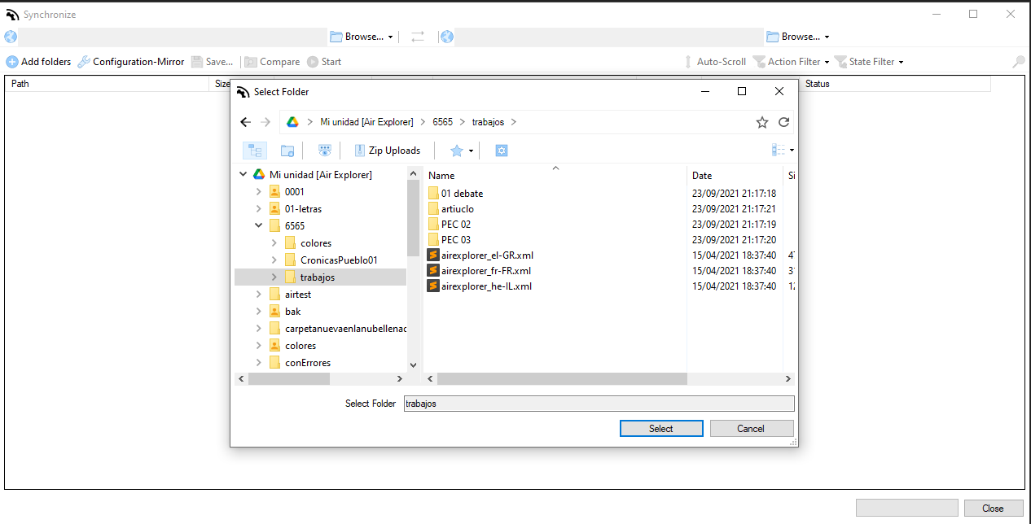Click the settings gear icon in the dialog toolbar
The width and height of the screenshot is (1031, 524).
(x=501, y=150)
